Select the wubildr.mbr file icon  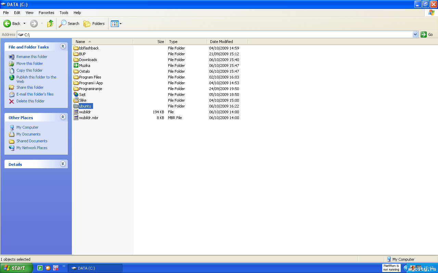(76, 118)
